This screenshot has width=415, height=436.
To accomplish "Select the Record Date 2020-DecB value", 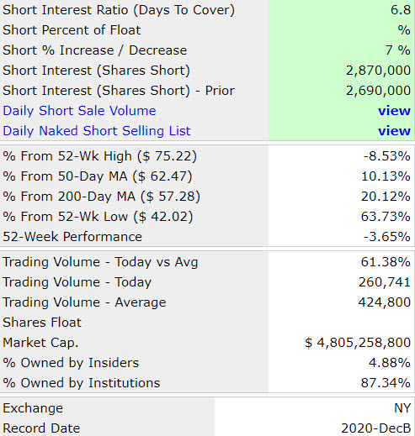I will point(376,428).
